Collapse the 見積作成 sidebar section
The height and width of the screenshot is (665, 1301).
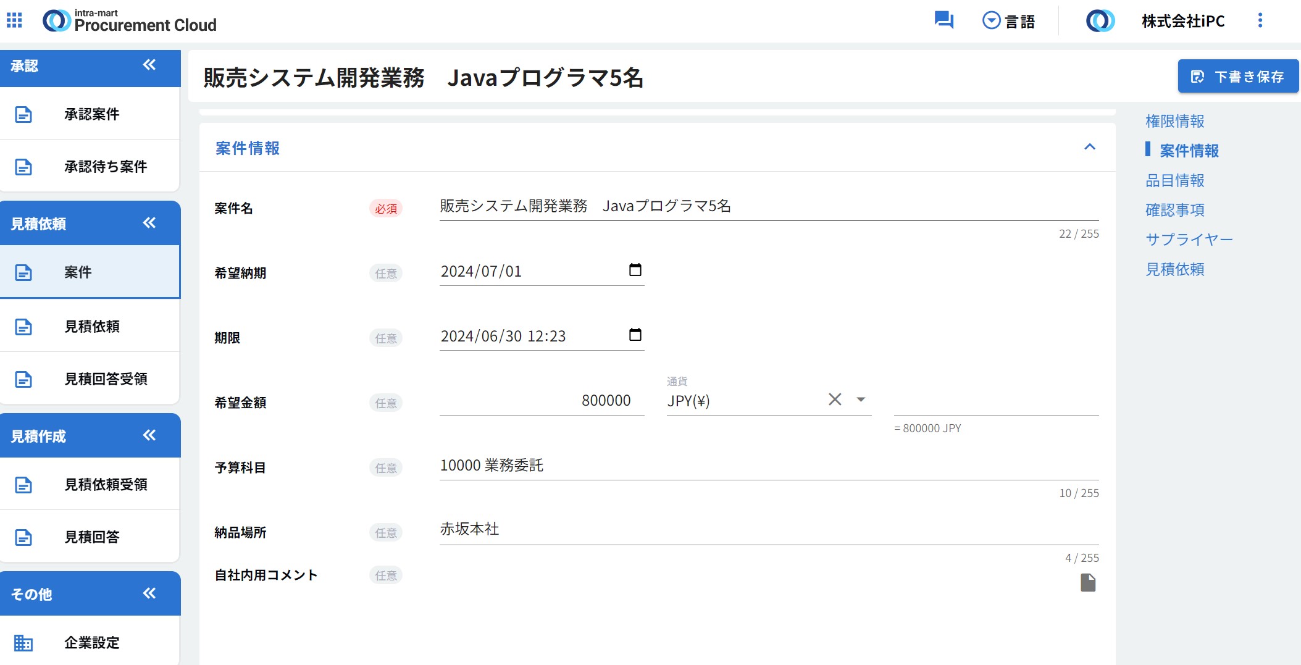(x=149, y=435)
